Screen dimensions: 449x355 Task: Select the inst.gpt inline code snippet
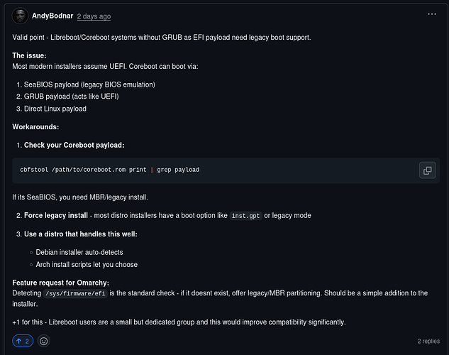[x=245, y=216]
